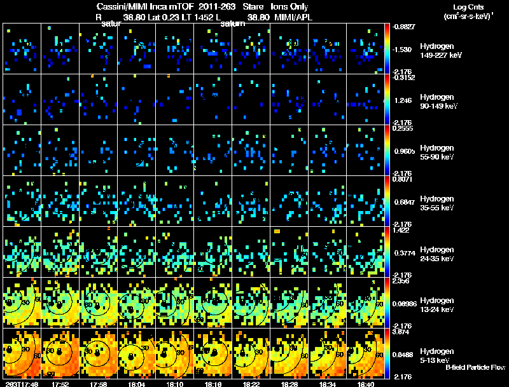Click the '-0.3152' color scale value
The height and width of the screenshot is (387, 509).
(403, 77)
